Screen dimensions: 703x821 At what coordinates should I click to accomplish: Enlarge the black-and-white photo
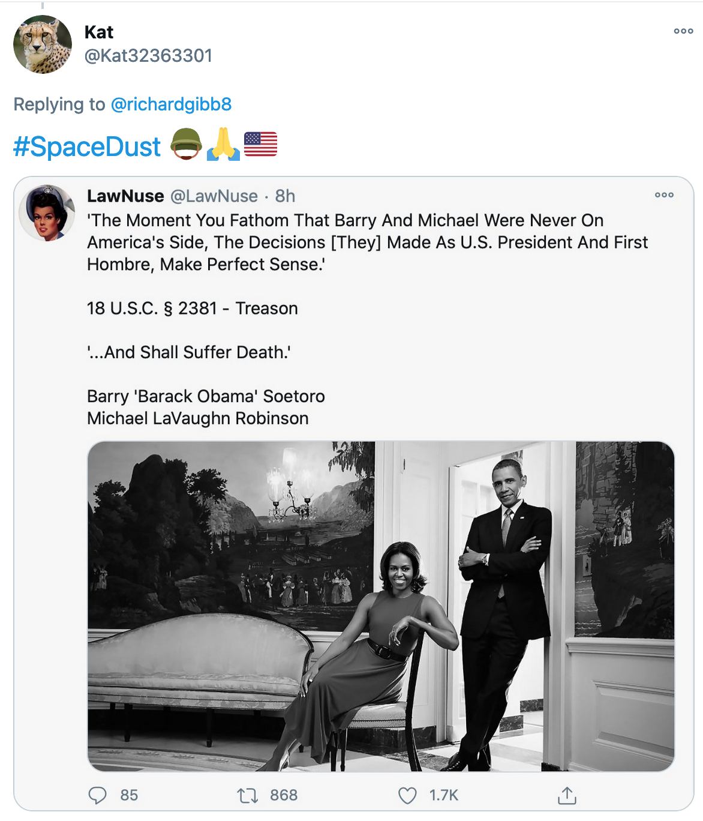381,606
